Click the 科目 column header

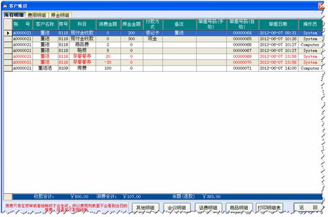point(82,24)
